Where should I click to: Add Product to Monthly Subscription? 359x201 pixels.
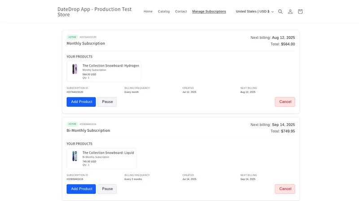click(81, 102)
